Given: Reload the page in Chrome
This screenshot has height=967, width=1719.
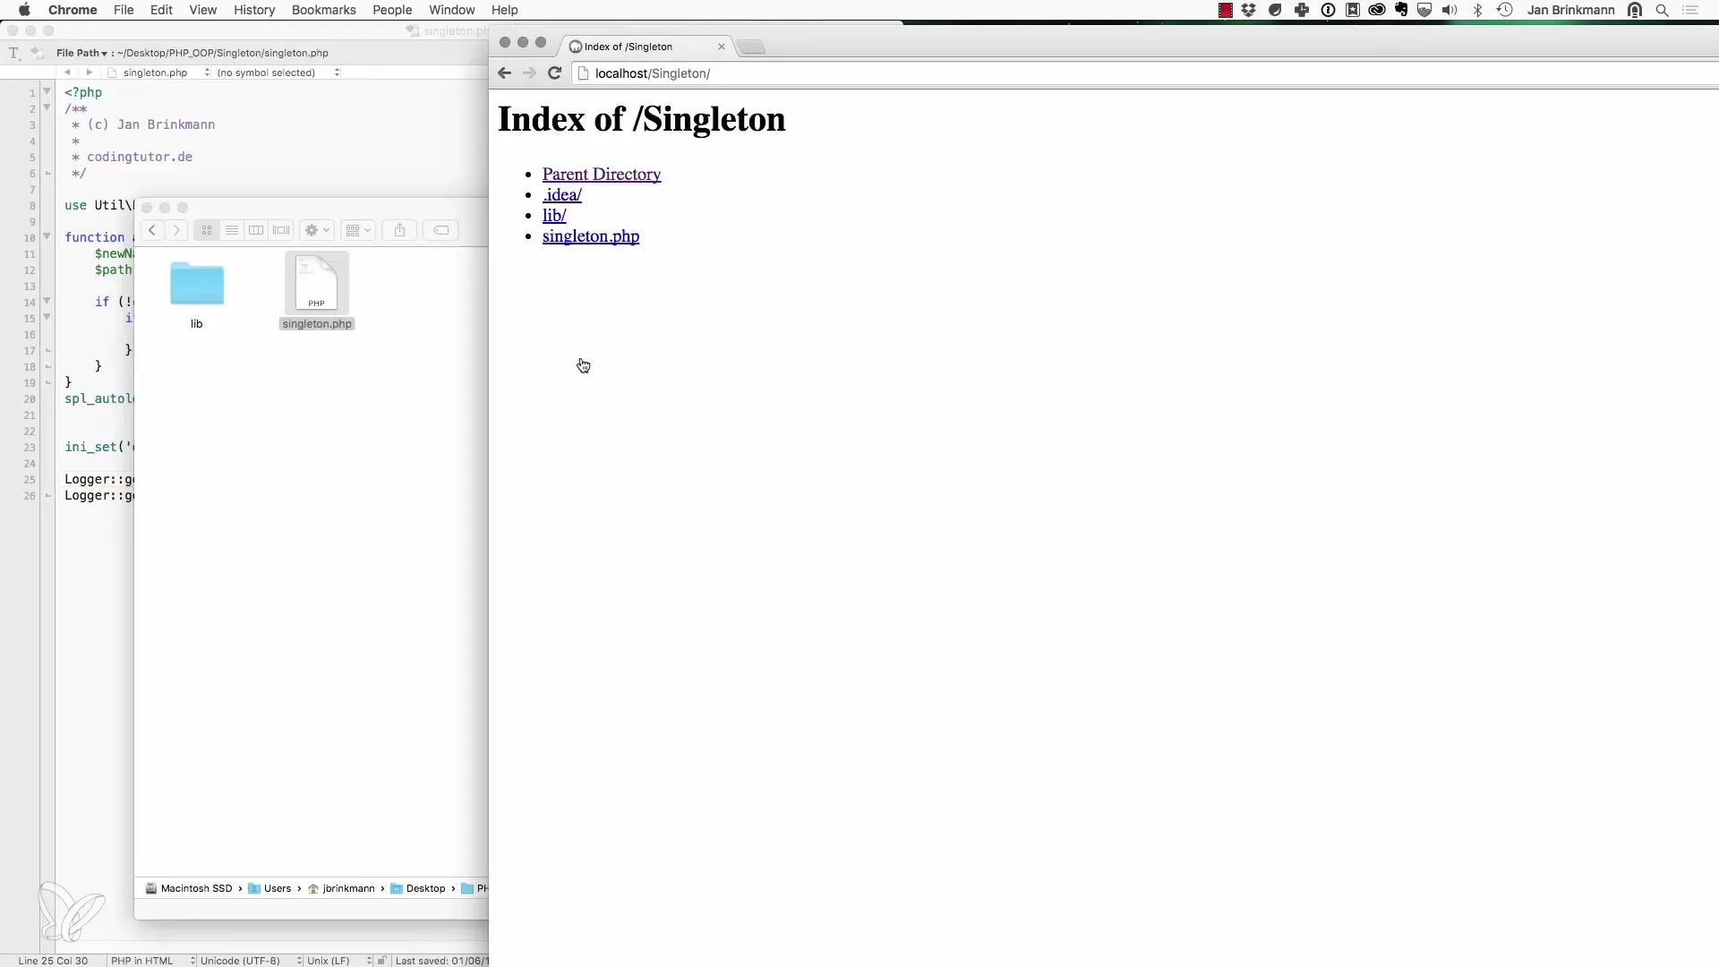Looking at the screenshot, I should (x=554, y=73).
